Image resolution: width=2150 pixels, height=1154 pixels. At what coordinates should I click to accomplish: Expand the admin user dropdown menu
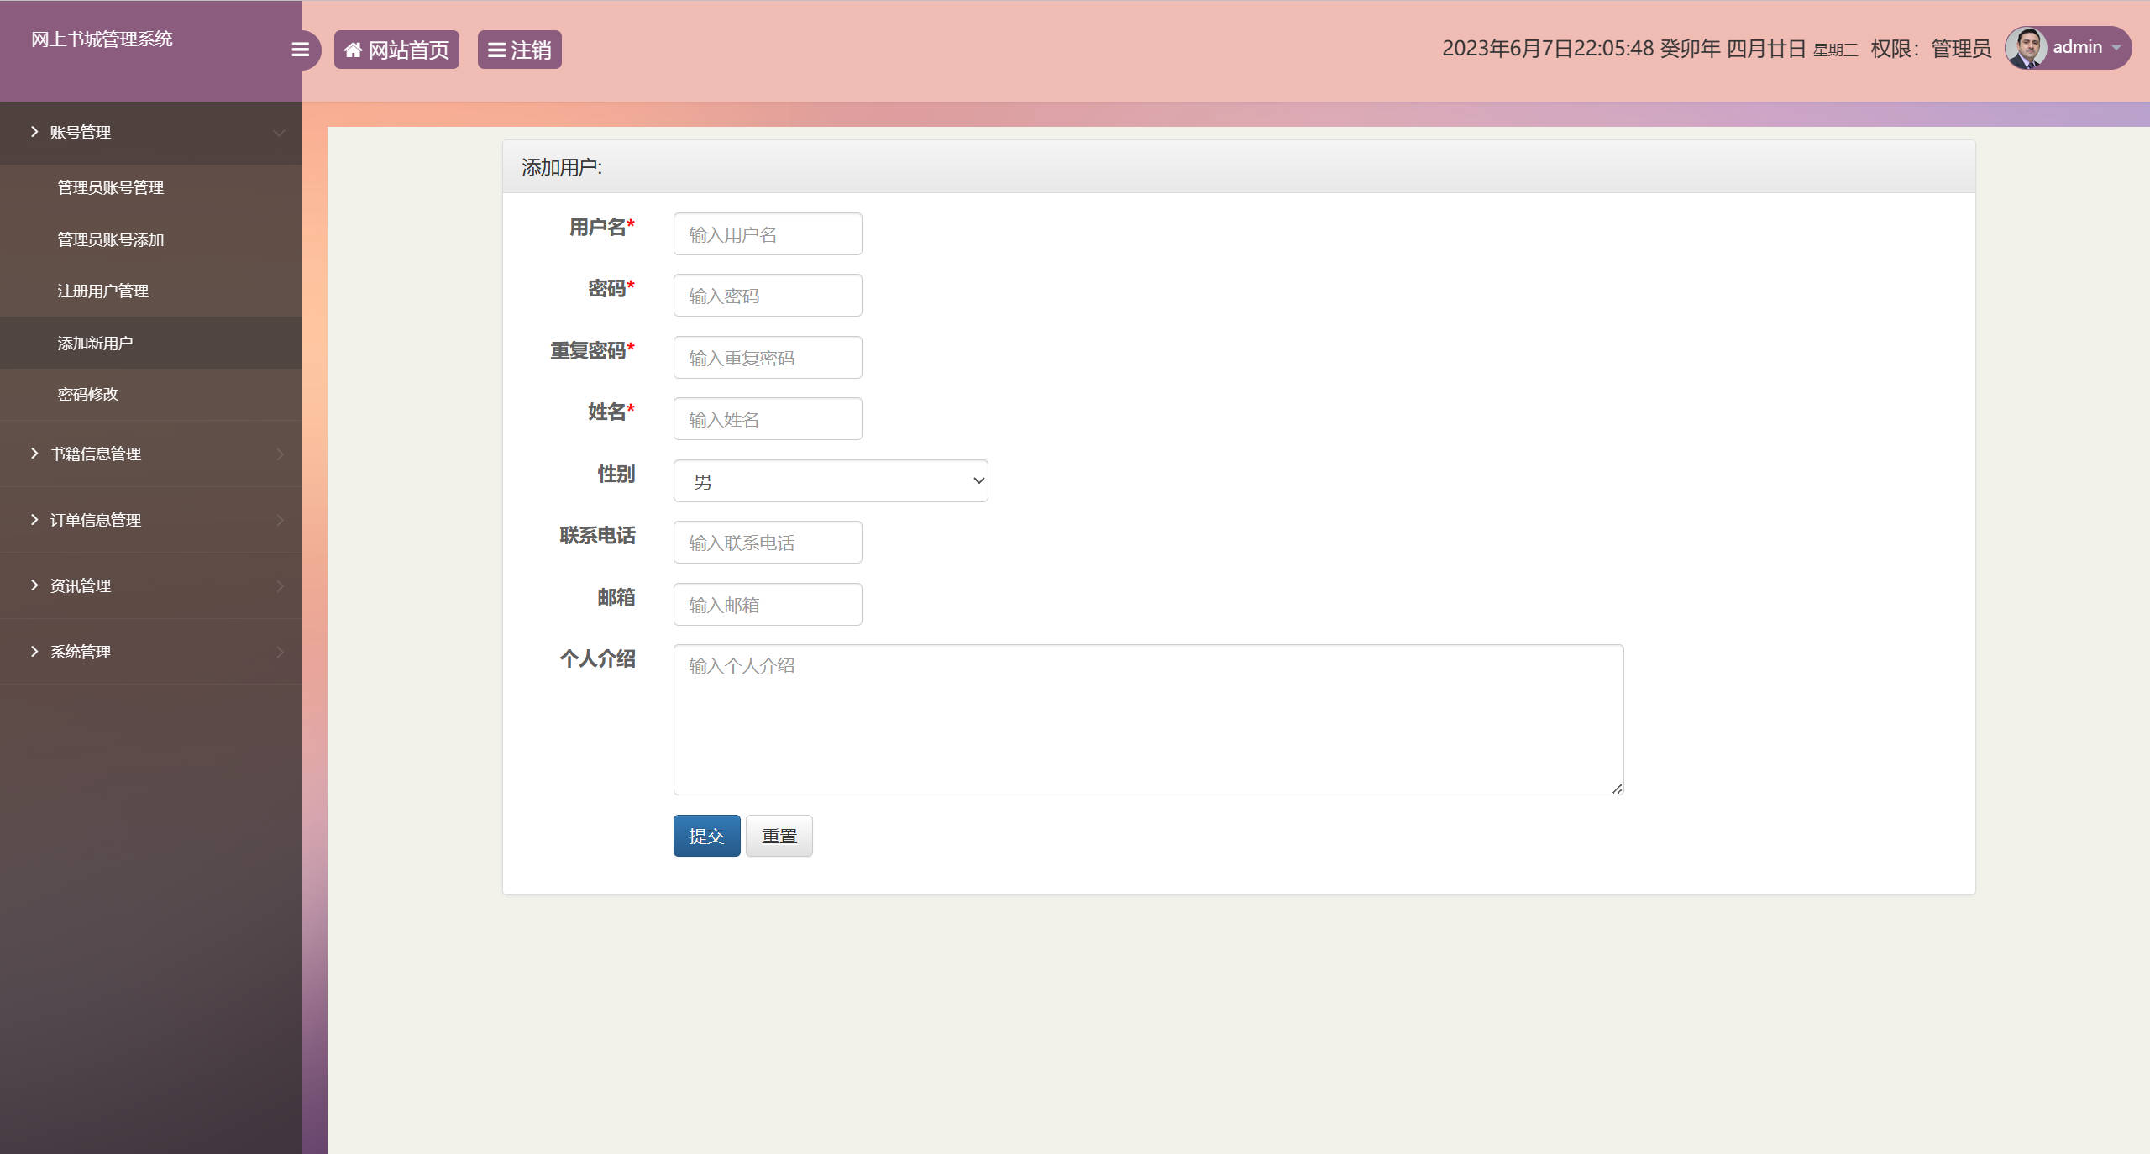click(2117, 48)
